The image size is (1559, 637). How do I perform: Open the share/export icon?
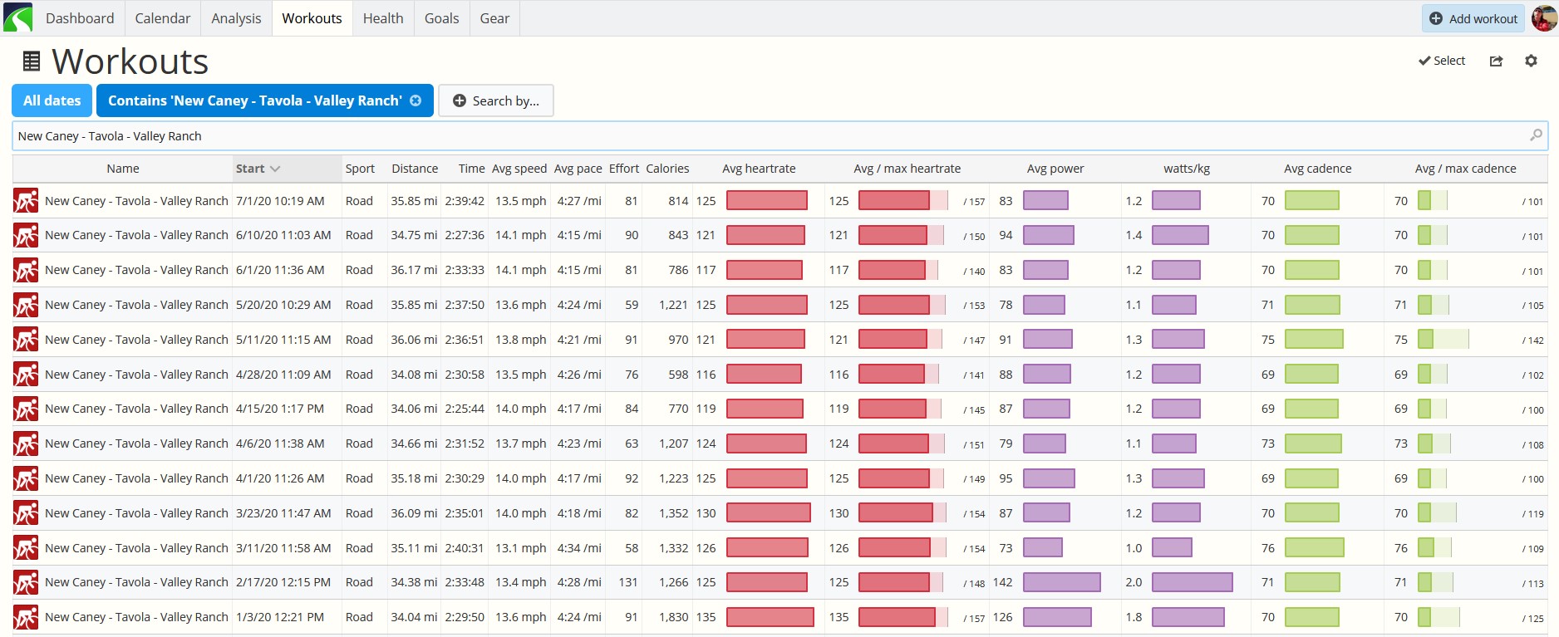(1496, 61)
